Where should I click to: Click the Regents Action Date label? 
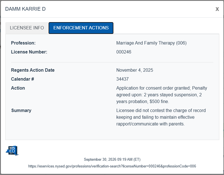click(x=33, y=70)
